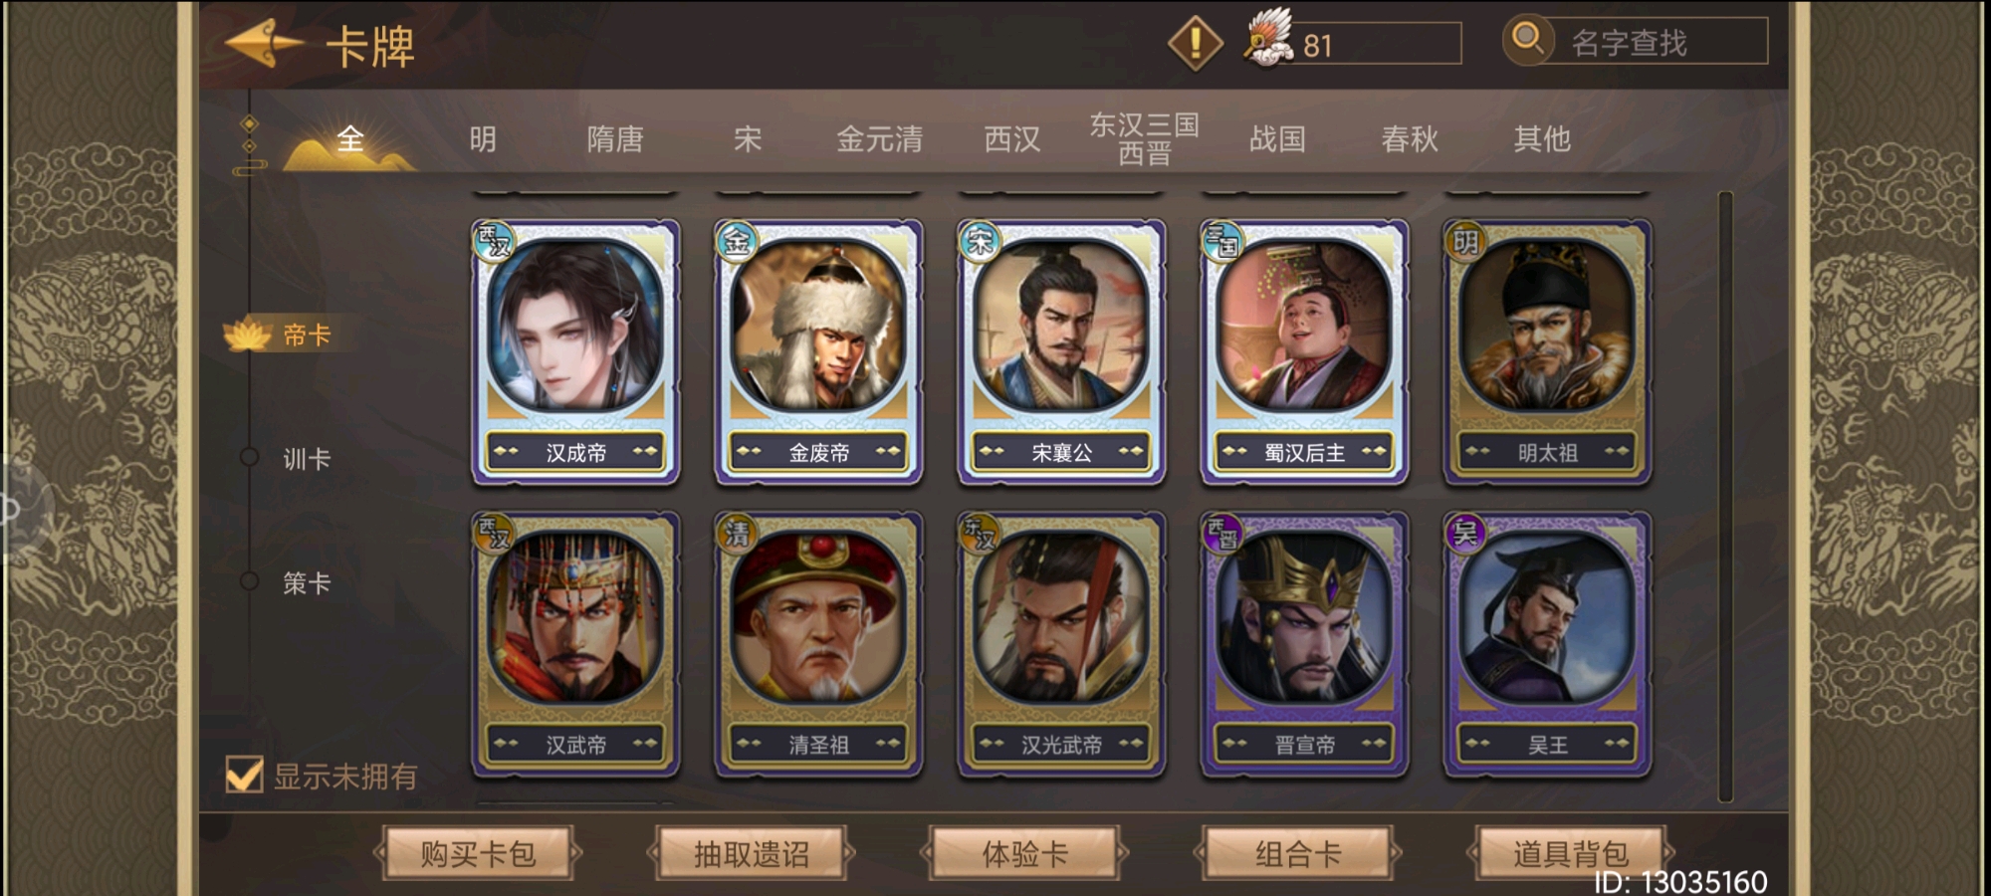Click the 购买卡包 button
This screenshot has height=896, width=1991.
tap(478, 853)
